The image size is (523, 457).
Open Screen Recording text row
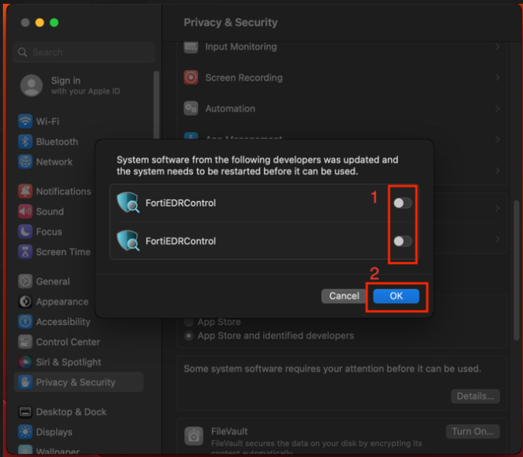[243, 78]
